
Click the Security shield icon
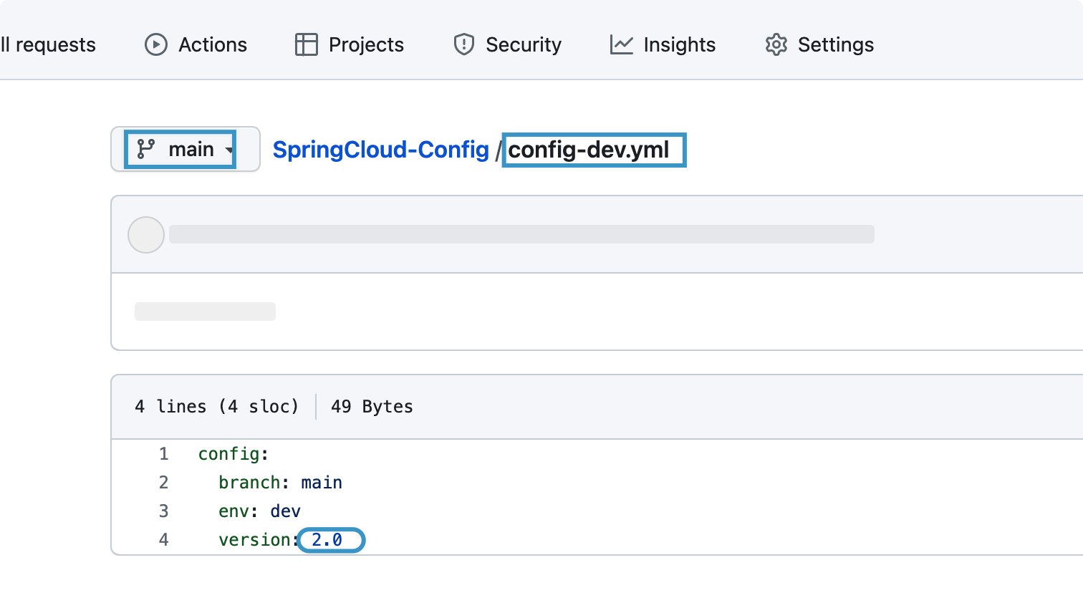[464, 44]
